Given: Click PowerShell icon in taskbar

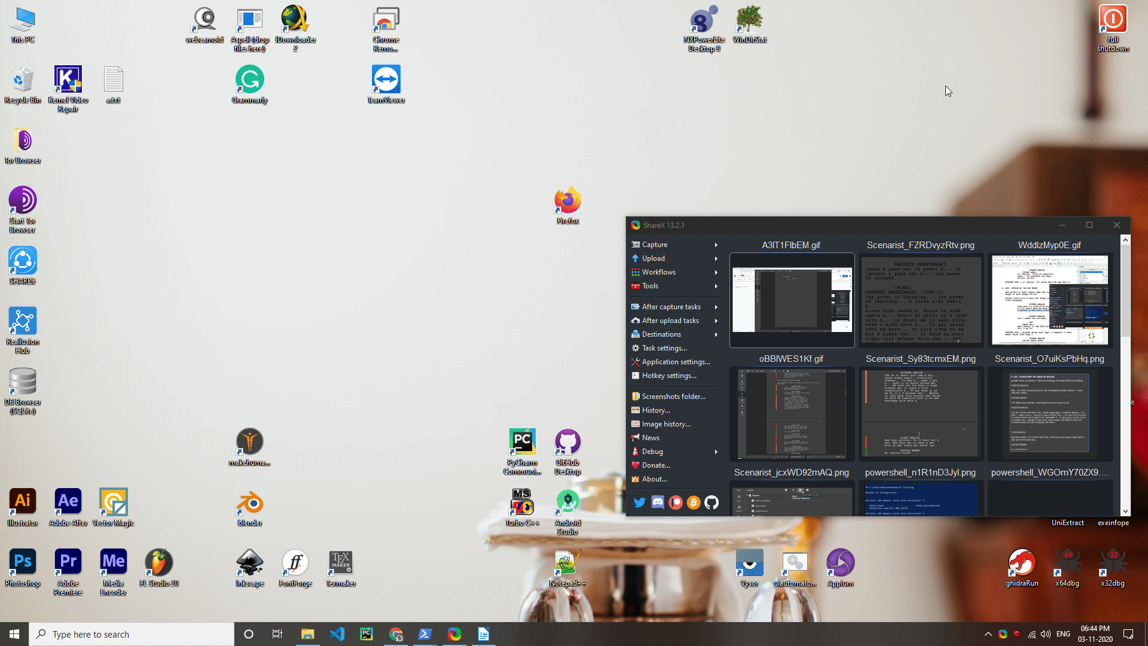Looking at the screenshot, I should pos(425,634).
